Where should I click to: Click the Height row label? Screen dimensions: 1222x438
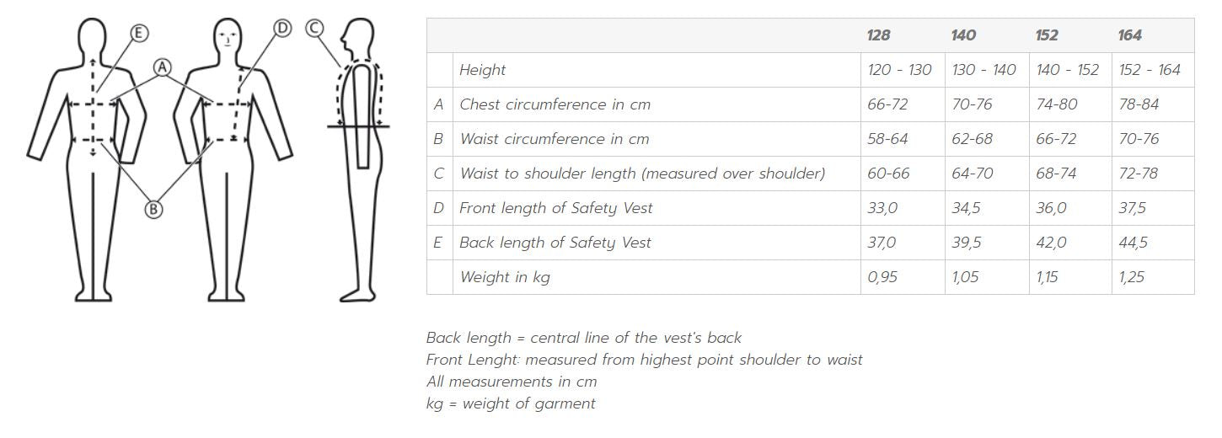point(482,70)
